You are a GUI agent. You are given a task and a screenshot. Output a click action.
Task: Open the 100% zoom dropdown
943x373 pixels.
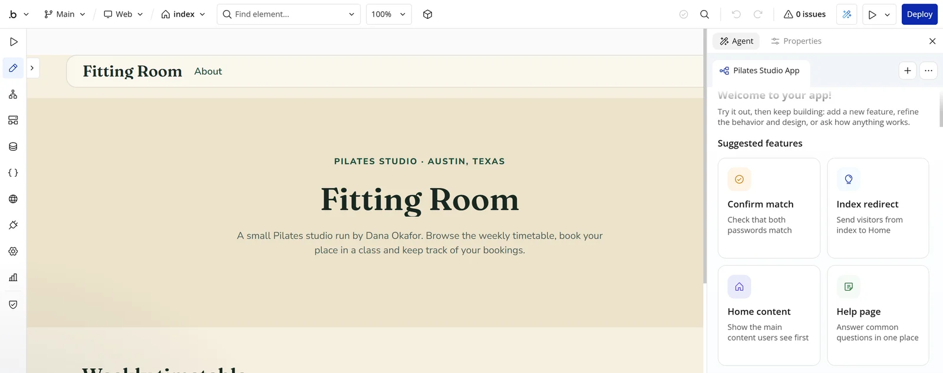click(x=388, y=14)
